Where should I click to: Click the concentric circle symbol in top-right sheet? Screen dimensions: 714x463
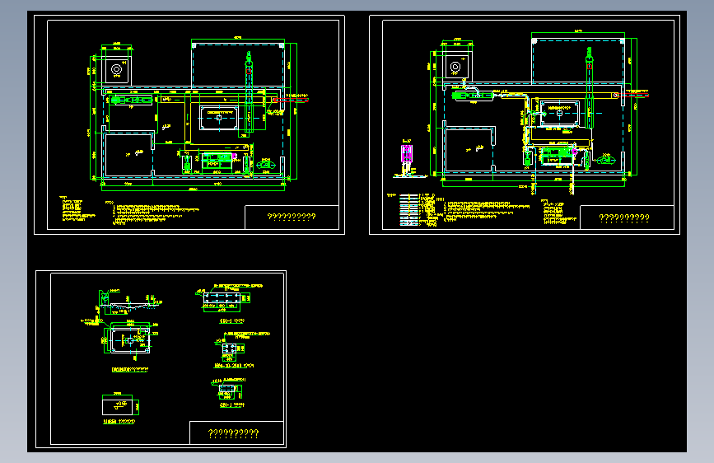coord(455,67)
